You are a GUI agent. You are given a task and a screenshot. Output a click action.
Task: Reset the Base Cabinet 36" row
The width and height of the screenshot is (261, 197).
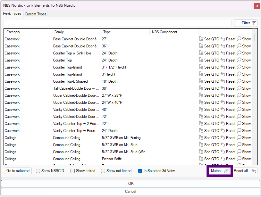[x=228, y=46]
